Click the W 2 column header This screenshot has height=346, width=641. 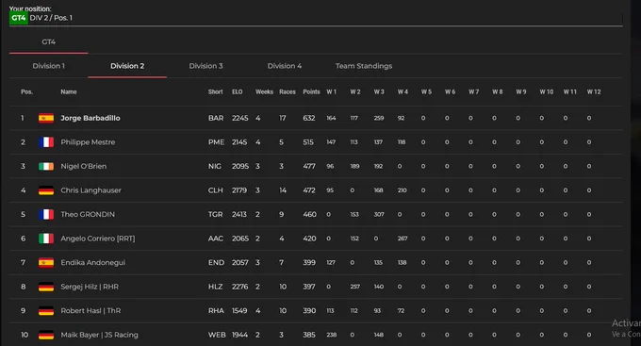point(355,91)
